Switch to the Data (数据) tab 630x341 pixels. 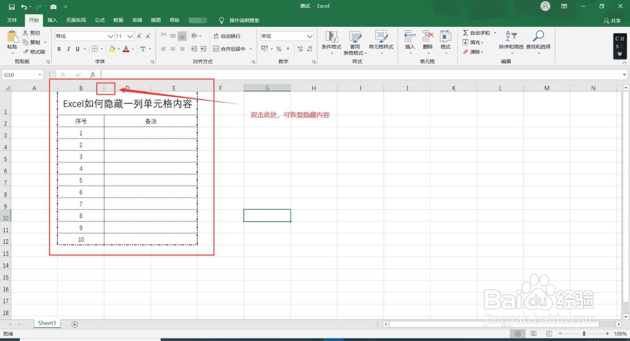pos(118,20)
